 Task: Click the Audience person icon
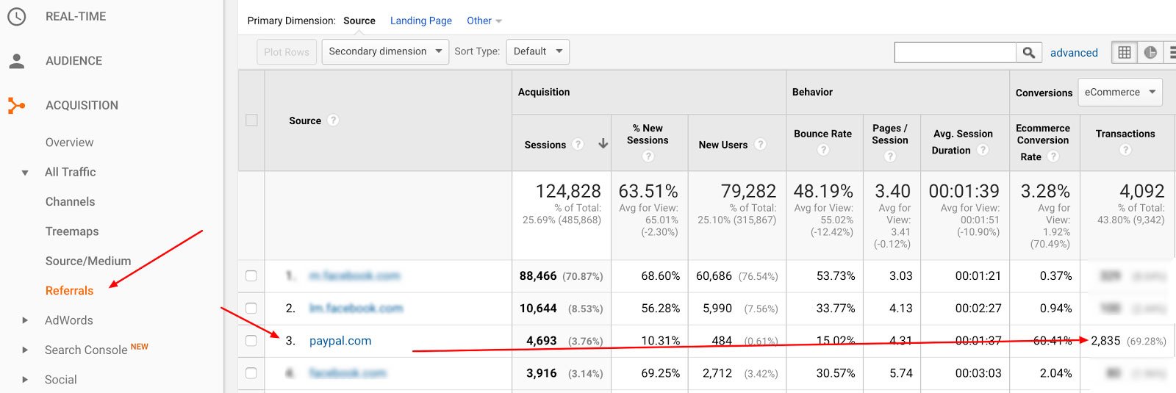coord(16,61)
